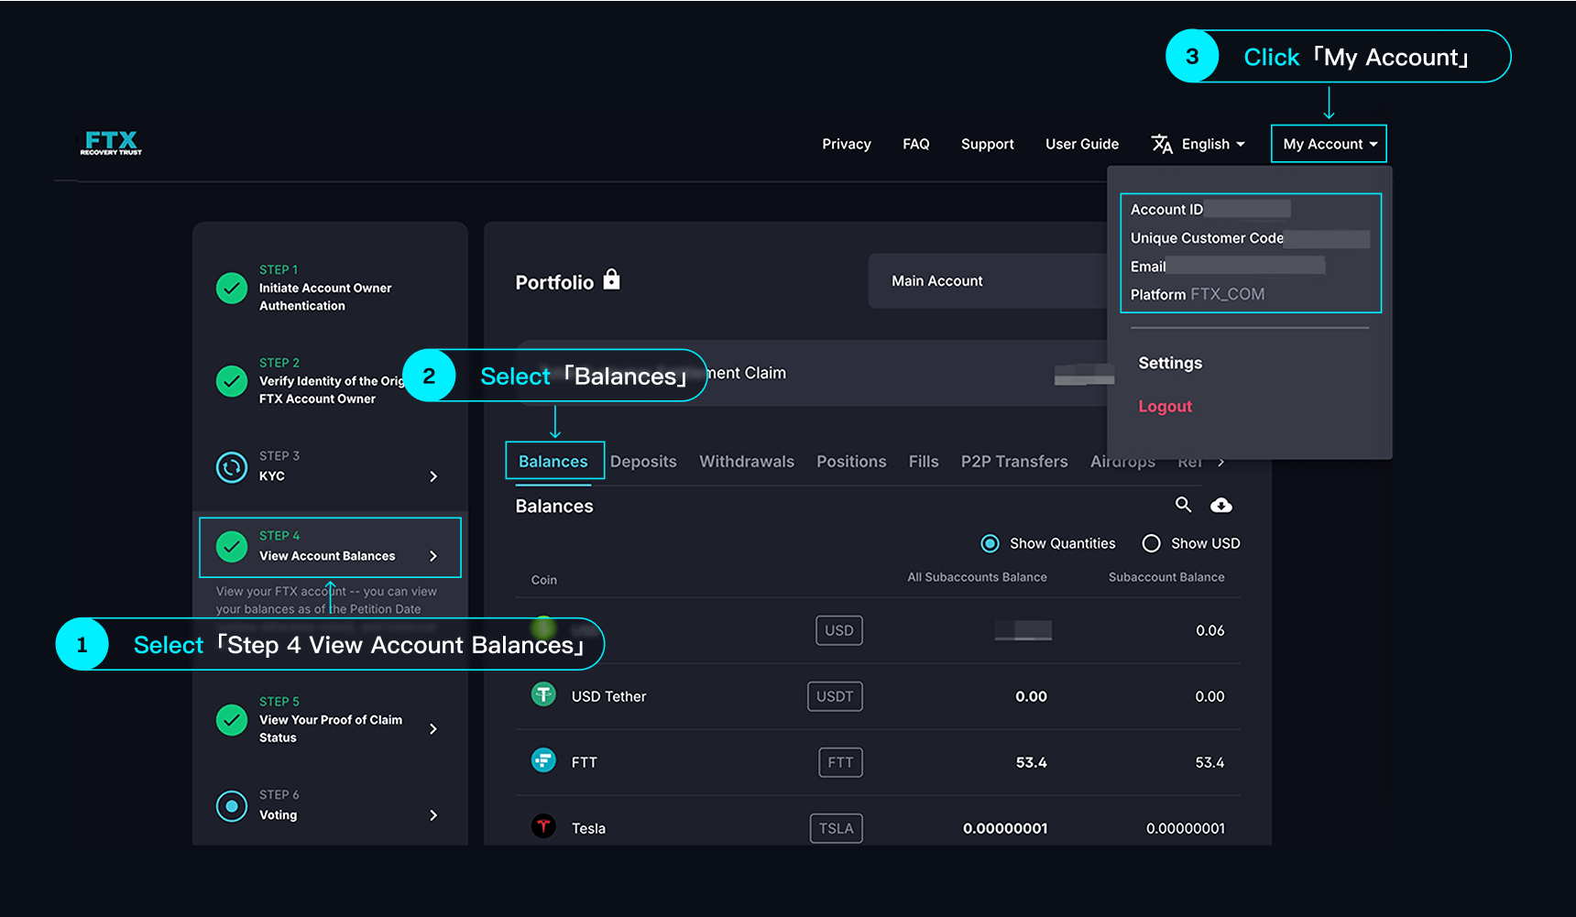
Task: Open the Support link
Action: pos(988,144)
